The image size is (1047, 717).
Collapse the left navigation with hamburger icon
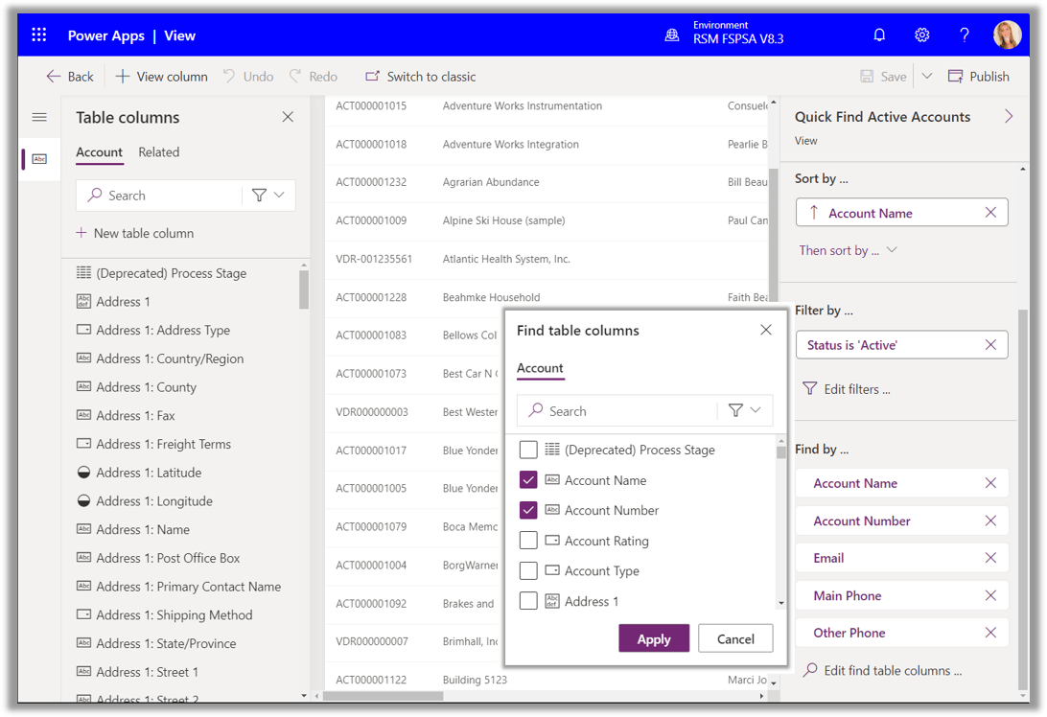pyautogui.click(x=39, y=117)
